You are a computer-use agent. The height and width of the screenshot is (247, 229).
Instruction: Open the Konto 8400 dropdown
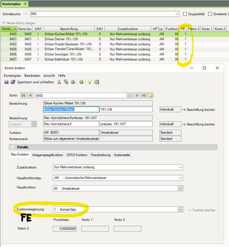[129, 96]
